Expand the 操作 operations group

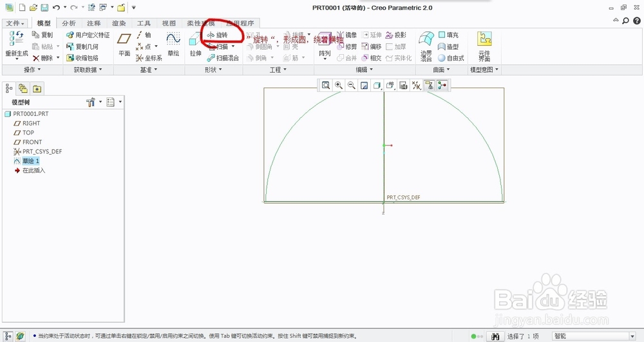[32, 70]
